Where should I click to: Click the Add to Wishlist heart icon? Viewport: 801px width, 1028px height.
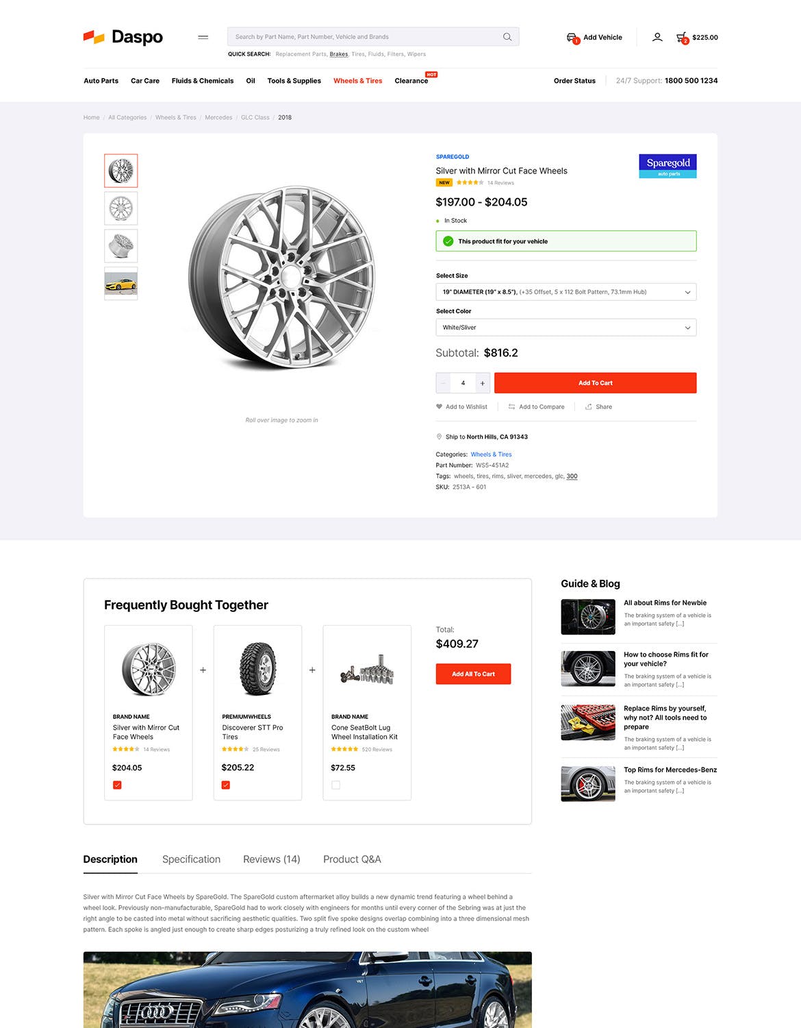click(439, 406)
